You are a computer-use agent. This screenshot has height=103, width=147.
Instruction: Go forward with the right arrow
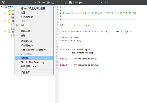(62, 2)
